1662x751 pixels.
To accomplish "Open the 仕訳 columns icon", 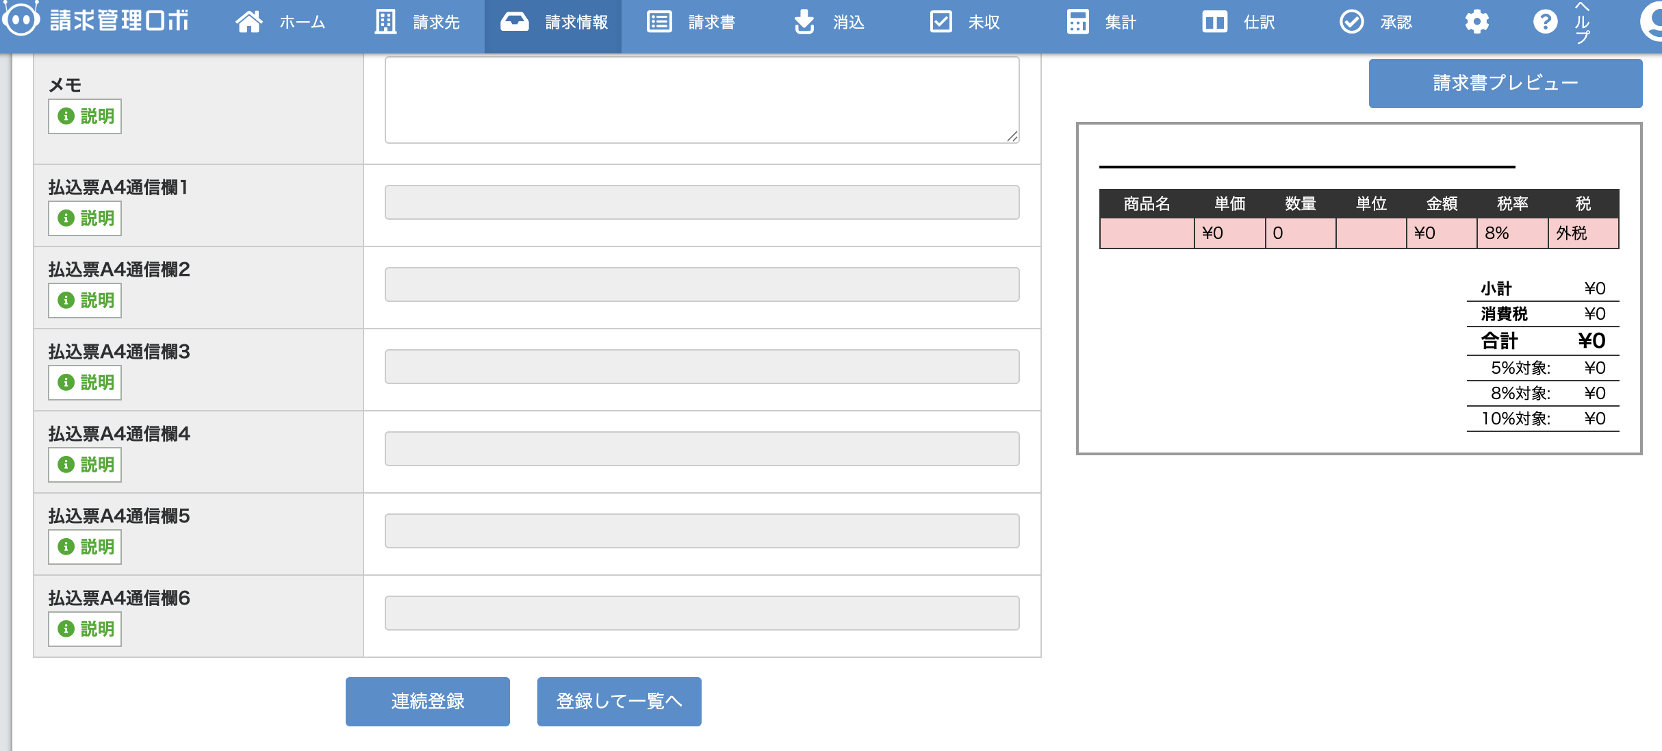I will [x=1216, y=21].
